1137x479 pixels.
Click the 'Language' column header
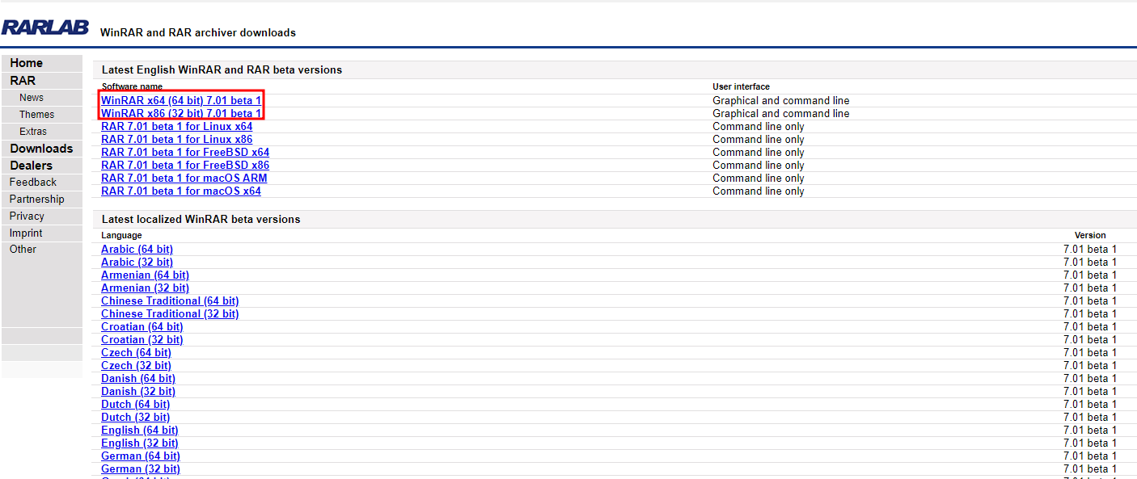point(121,235)
